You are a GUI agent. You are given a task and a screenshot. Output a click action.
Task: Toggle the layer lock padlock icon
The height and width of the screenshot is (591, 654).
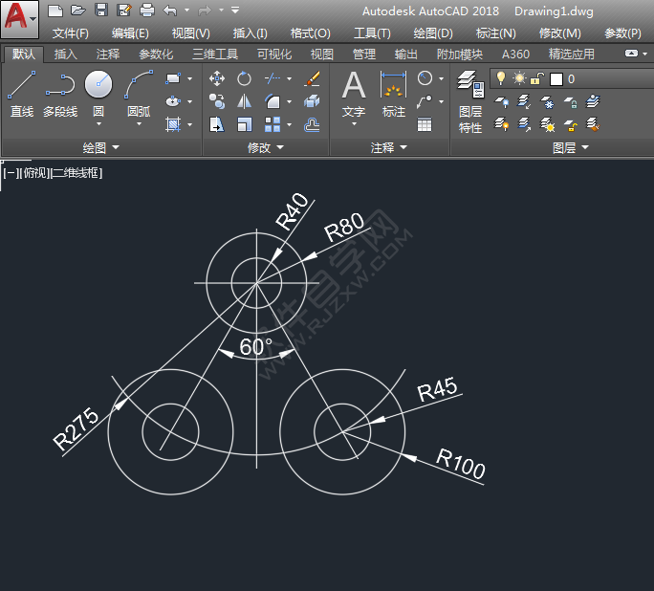(536, 78)
